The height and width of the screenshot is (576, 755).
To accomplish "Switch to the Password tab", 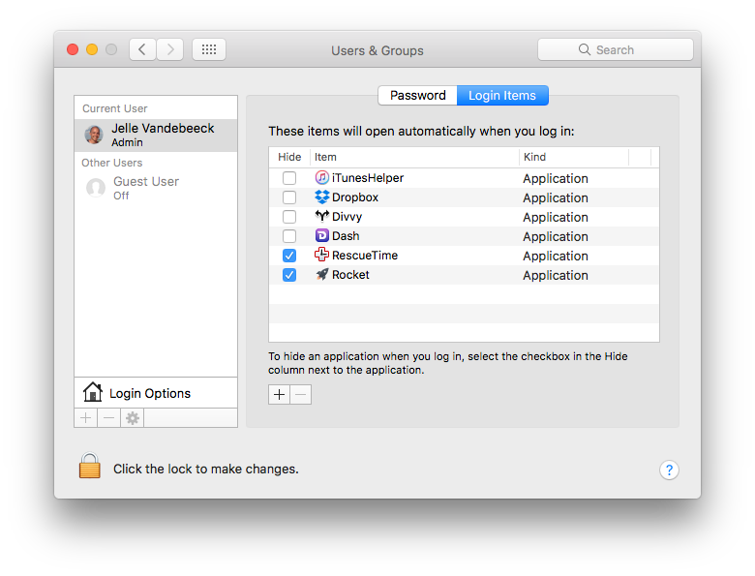I will (417, 96).
